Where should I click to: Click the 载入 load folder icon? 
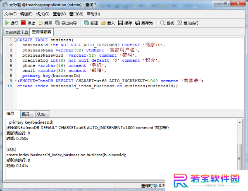coord(103,23)
